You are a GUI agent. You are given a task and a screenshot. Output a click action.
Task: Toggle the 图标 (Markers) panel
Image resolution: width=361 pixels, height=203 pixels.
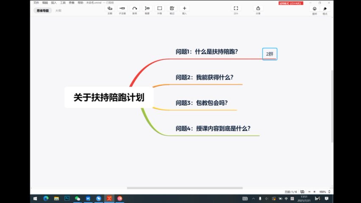pos(314,9)
